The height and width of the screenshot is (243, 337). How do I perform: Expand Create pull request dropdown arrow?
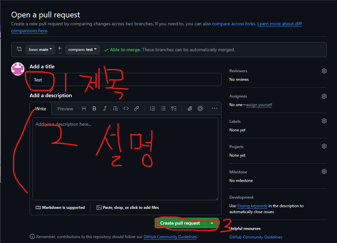212,223
